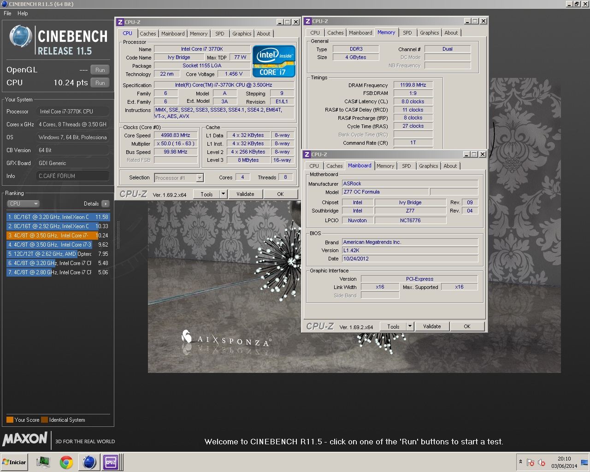Click Tools button in CPU window
Screen dimensions: 590x472
coord(206,194)
